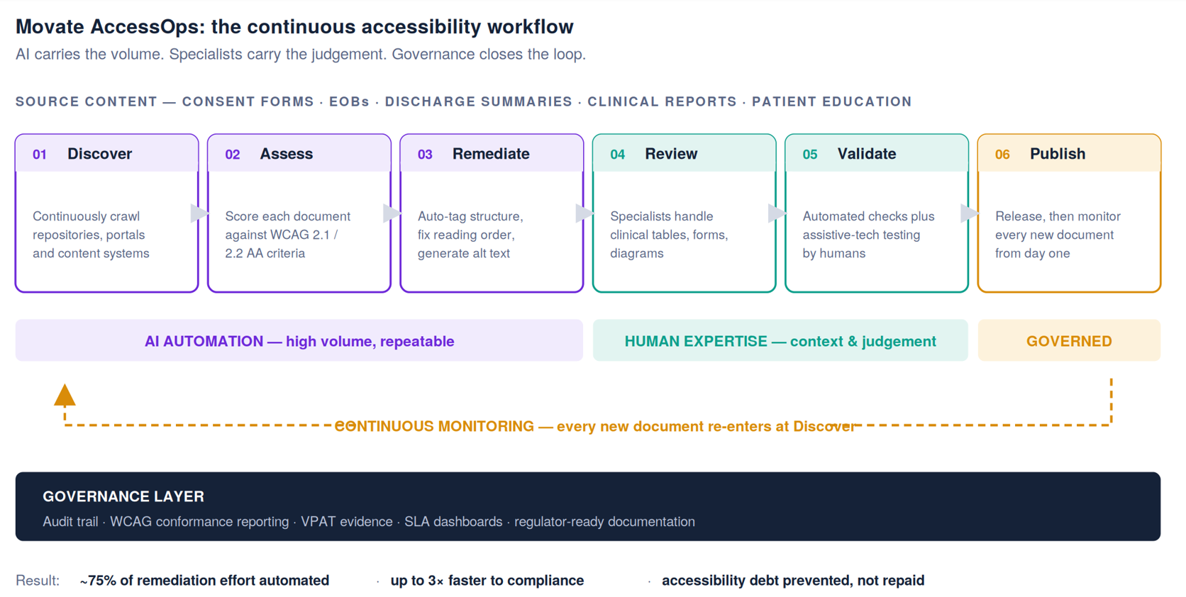Screen dimensions: 1186x597
Task: Click the GOVERNED orange band
Action: pyautogui.click(x=1069, y=340)
